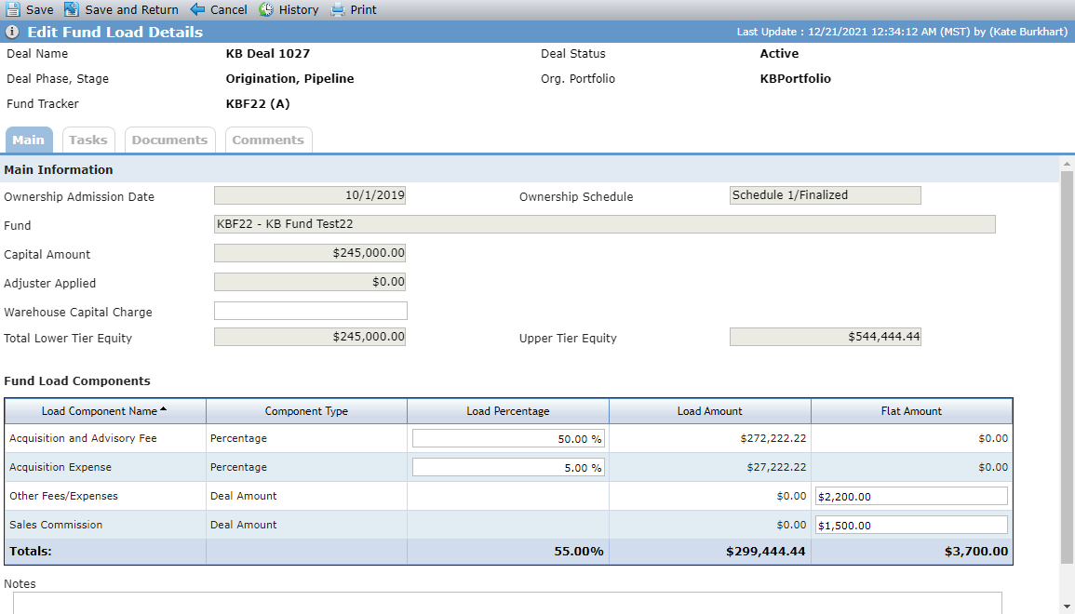
Task: Click the info icon beside Edit Fund Load Details
Action: [12, 32]
